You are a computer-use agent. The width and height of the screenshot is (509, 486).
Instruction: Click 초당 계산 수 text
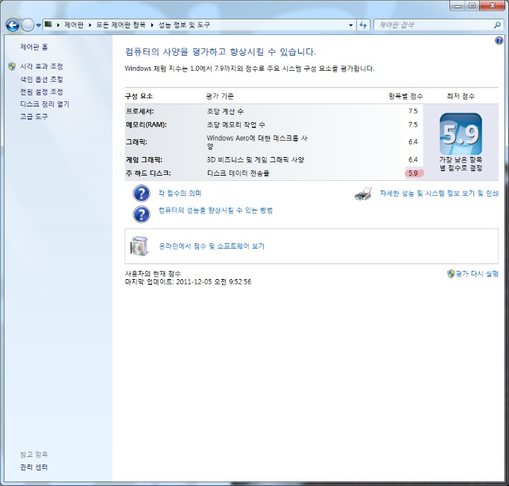[x=225, y=111]
